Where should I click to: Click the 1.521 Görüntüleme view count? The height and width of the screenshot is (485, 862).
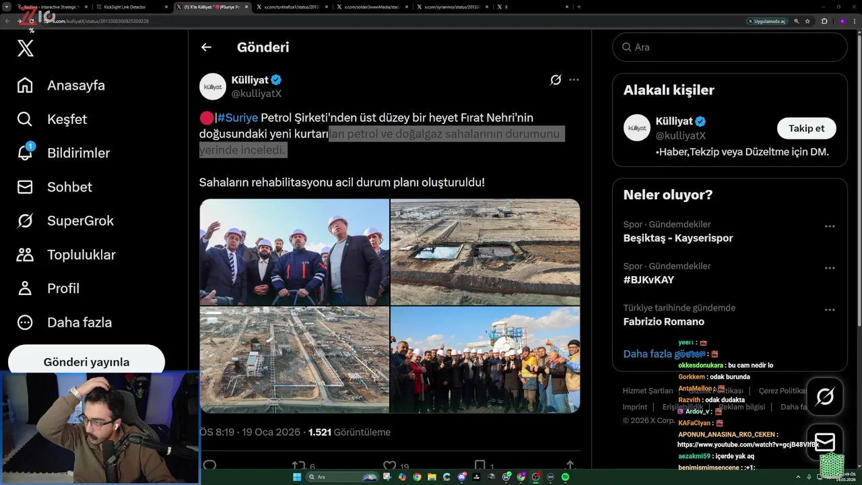pos(350,432)
